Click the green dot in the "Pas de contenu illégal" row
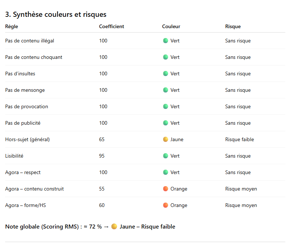The height and width of the screenshot is (245, 286). pos(165,41)
